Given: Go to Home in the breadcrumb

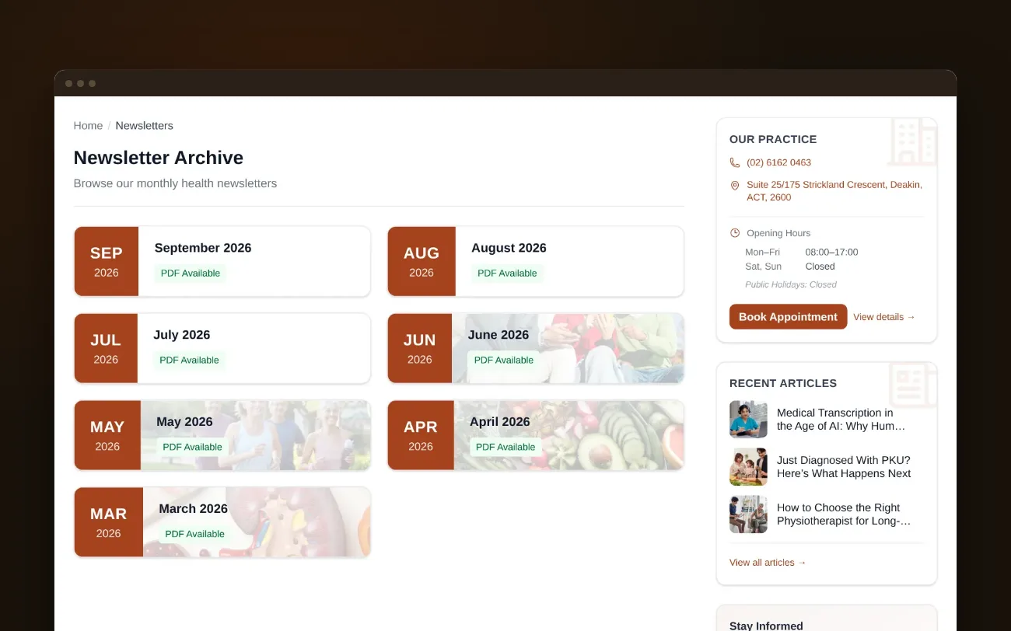Looking at the screenshot, I should pyautogui.click(x=88, y=125).
